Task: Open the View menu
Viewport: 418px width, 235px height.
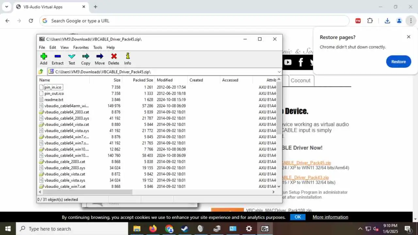Action: [x=65, y=47]
